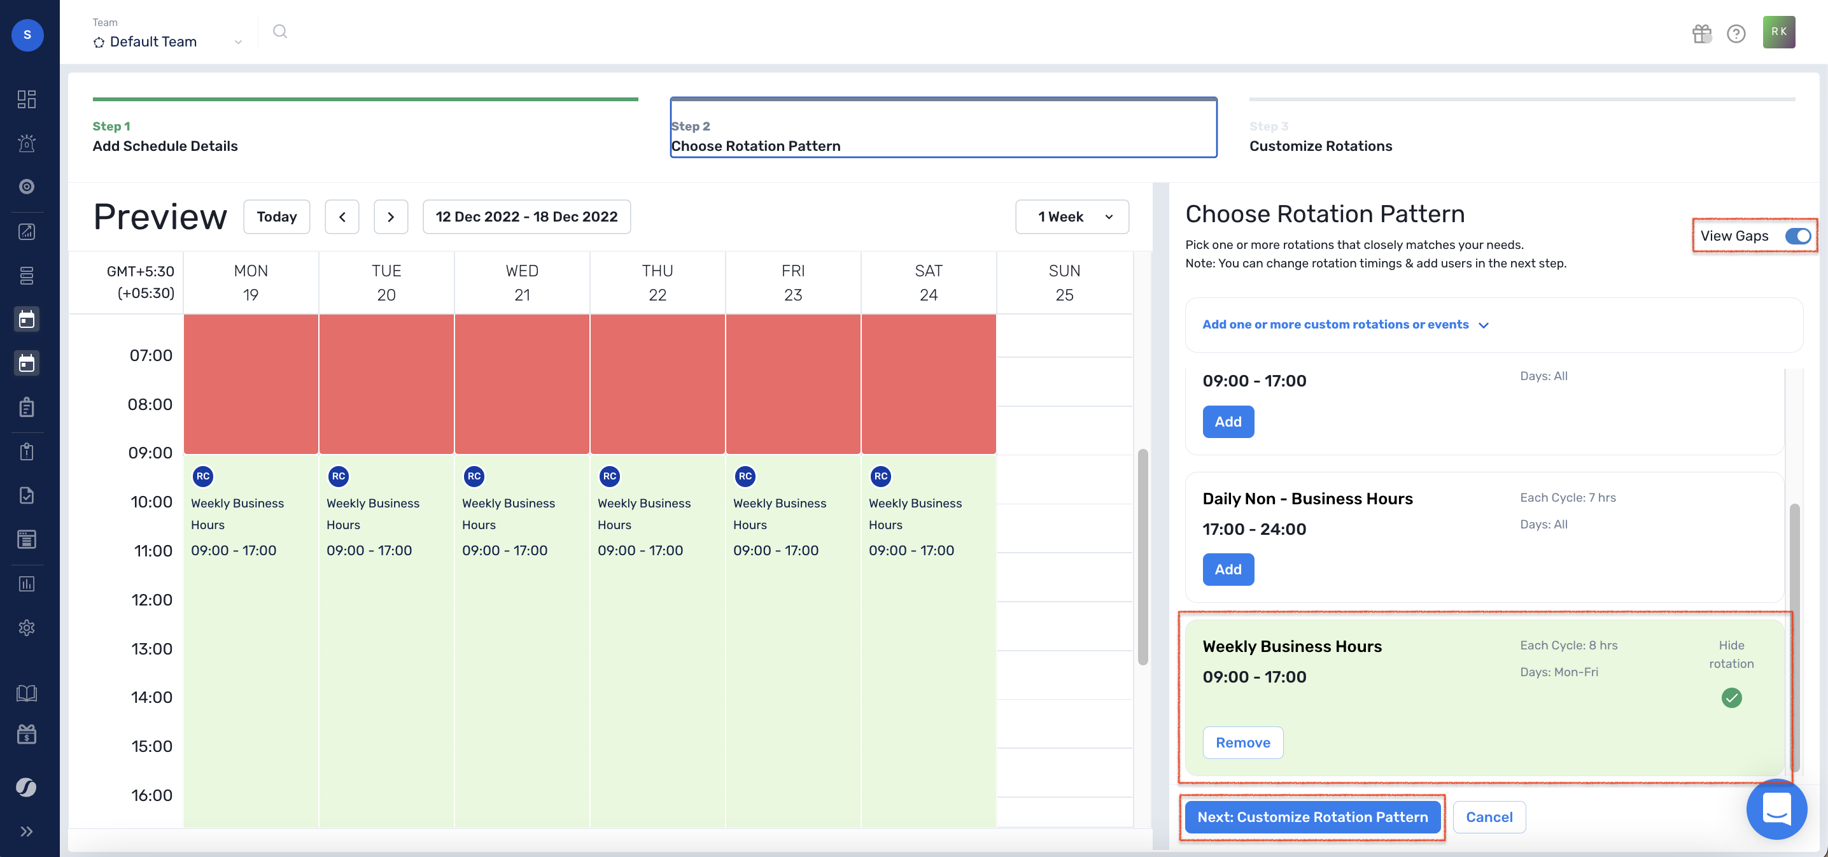
Task: Go to previous week arrow
Action: click(342, 217)
